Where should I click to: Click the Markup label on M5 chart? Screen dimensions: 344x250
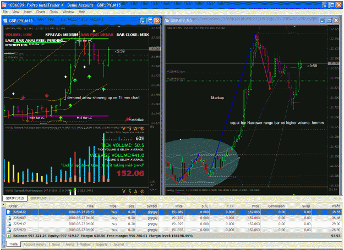click(217, 98)
